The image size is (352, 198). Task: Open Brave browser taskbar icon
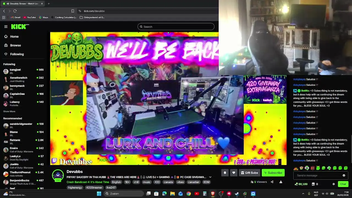click(x=213, y=194)
